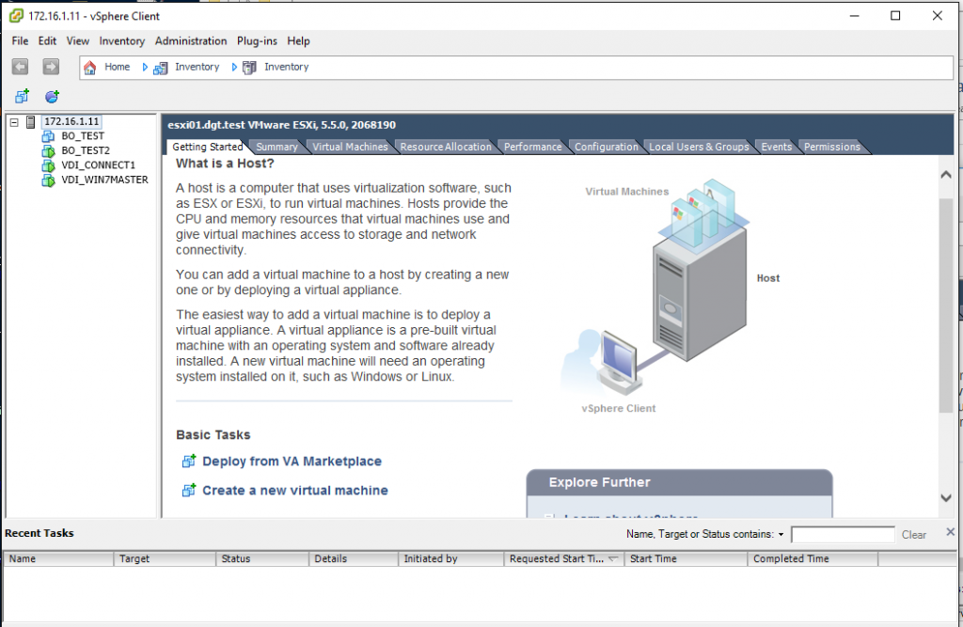Viewport: 963px width, 627px height.
Task: Click the deploy appliance globe toolbar icon
Action: tap(52, 96)
